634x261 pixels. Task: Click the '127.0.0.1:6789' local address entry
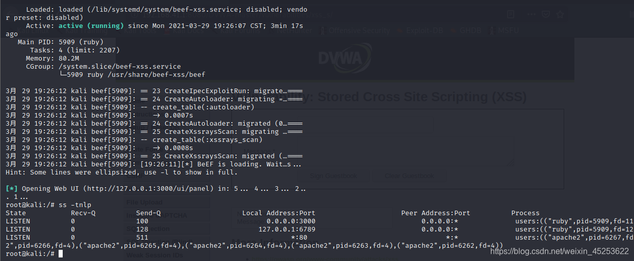tap(287, 229)
